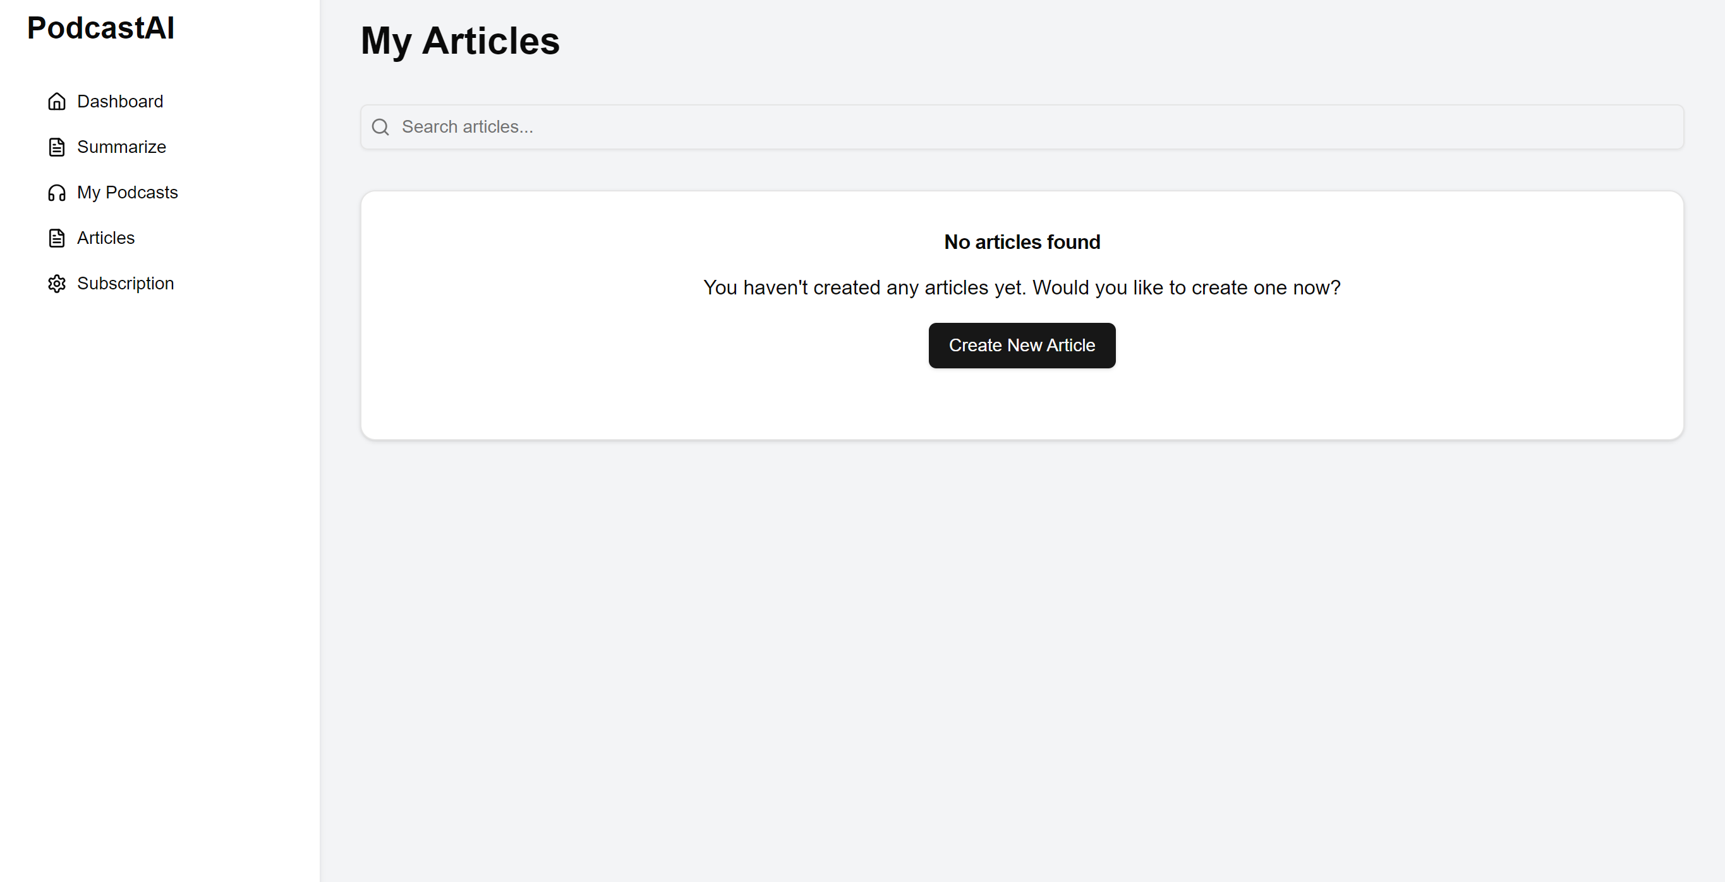Click the Subscription gear icon
Viewport: 1725px width, 882px height.
[57, 283]
